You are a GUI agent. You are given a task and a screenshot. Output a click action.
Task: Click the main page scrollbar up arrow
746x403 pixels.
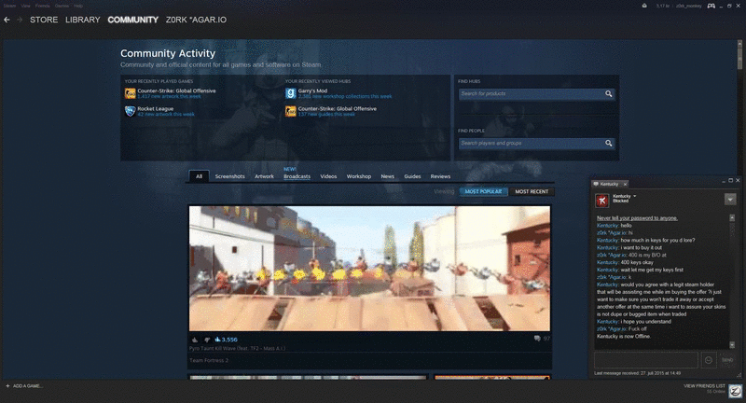[739, 43]
